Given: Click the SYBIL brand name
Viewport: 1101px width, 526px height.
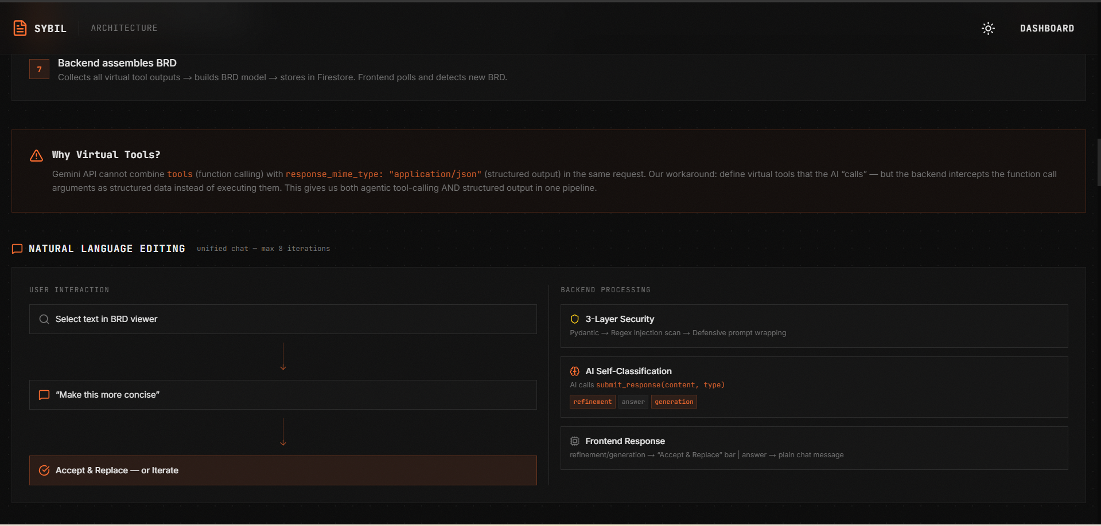Looking at the screenshot, I should [50, 29].
